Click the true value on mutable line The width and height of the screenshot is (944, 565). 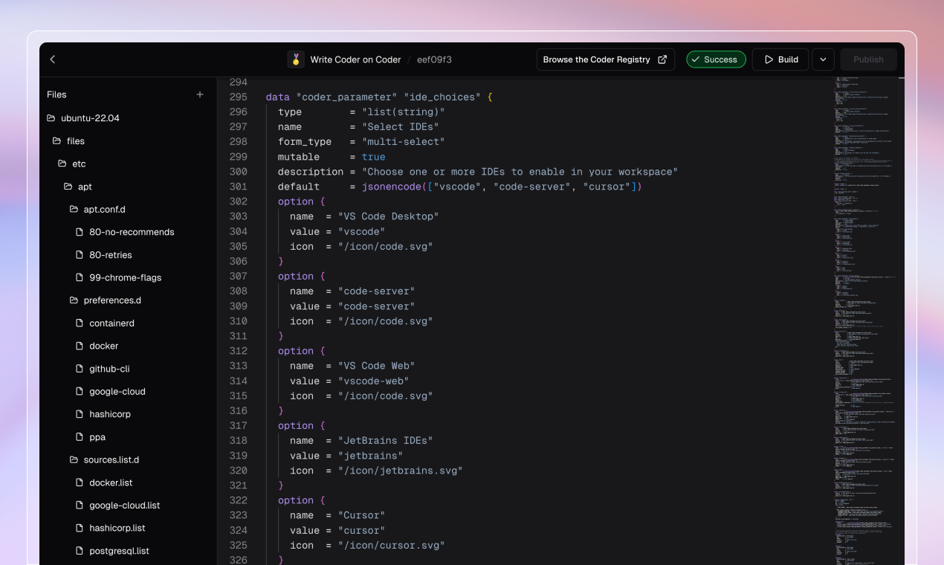374,157
